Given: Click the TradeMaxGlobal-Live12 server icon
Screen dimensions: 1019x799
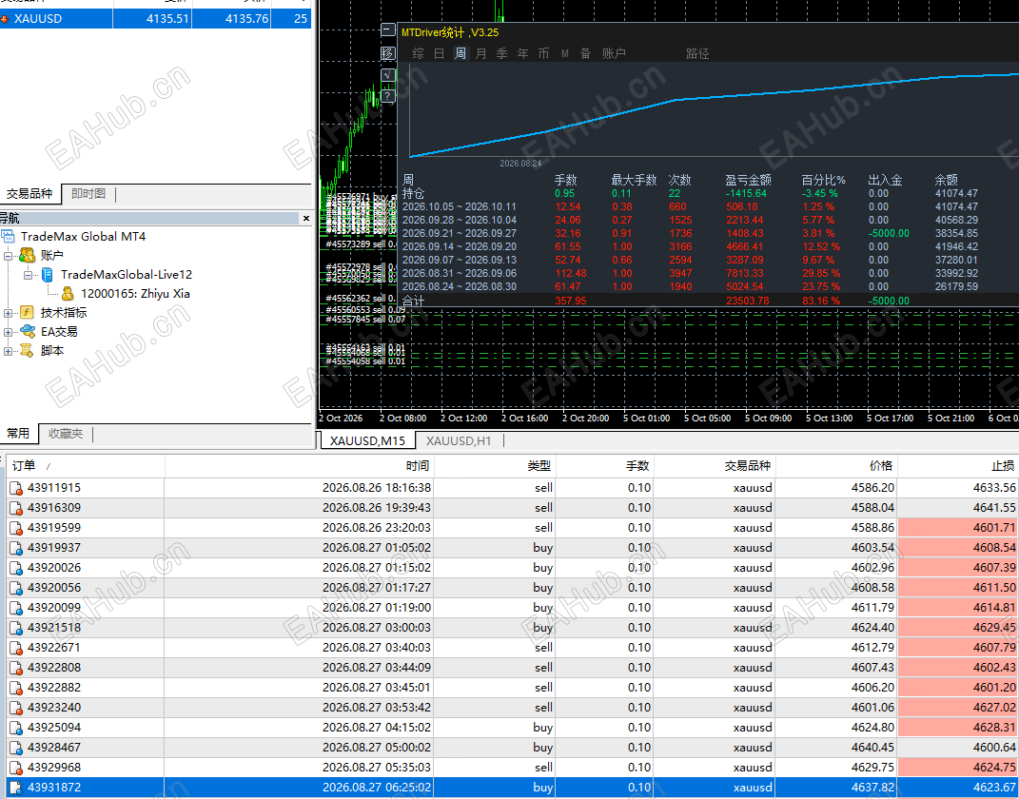Looking at the screenshot, I should click(x=48, y=275).
